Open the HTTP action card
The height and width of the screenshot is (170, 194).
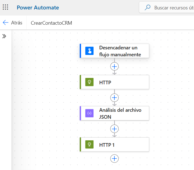click(114, 82)
